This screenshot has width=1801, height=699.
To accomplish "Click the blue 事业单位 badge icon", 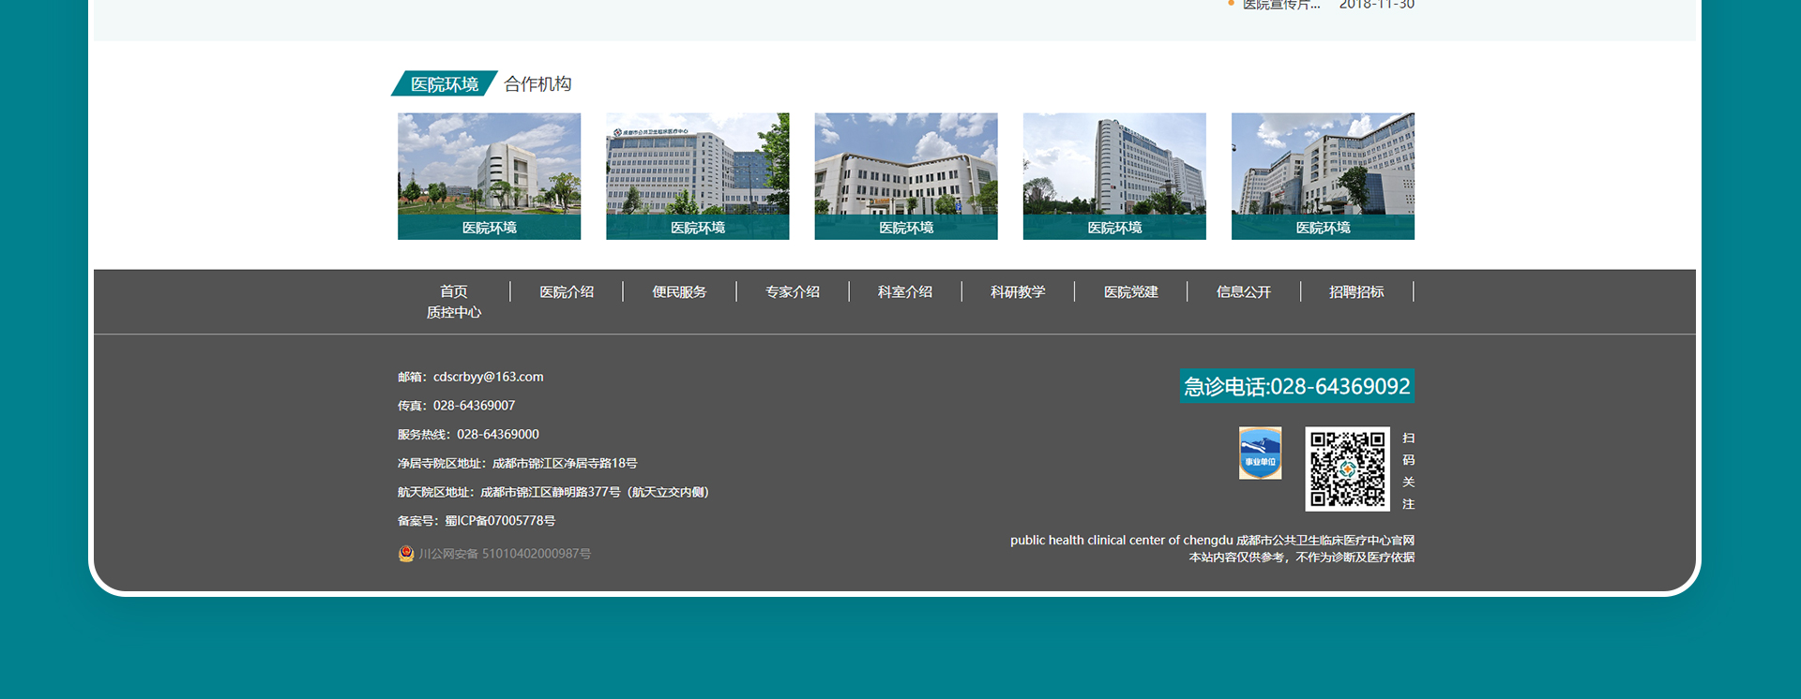I will tap(1260, 454).
